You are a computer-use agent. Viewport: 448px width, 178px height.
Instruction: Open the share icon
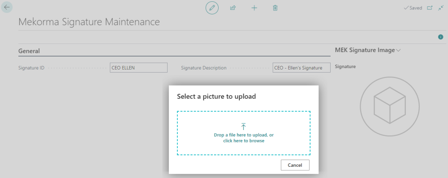233,8
